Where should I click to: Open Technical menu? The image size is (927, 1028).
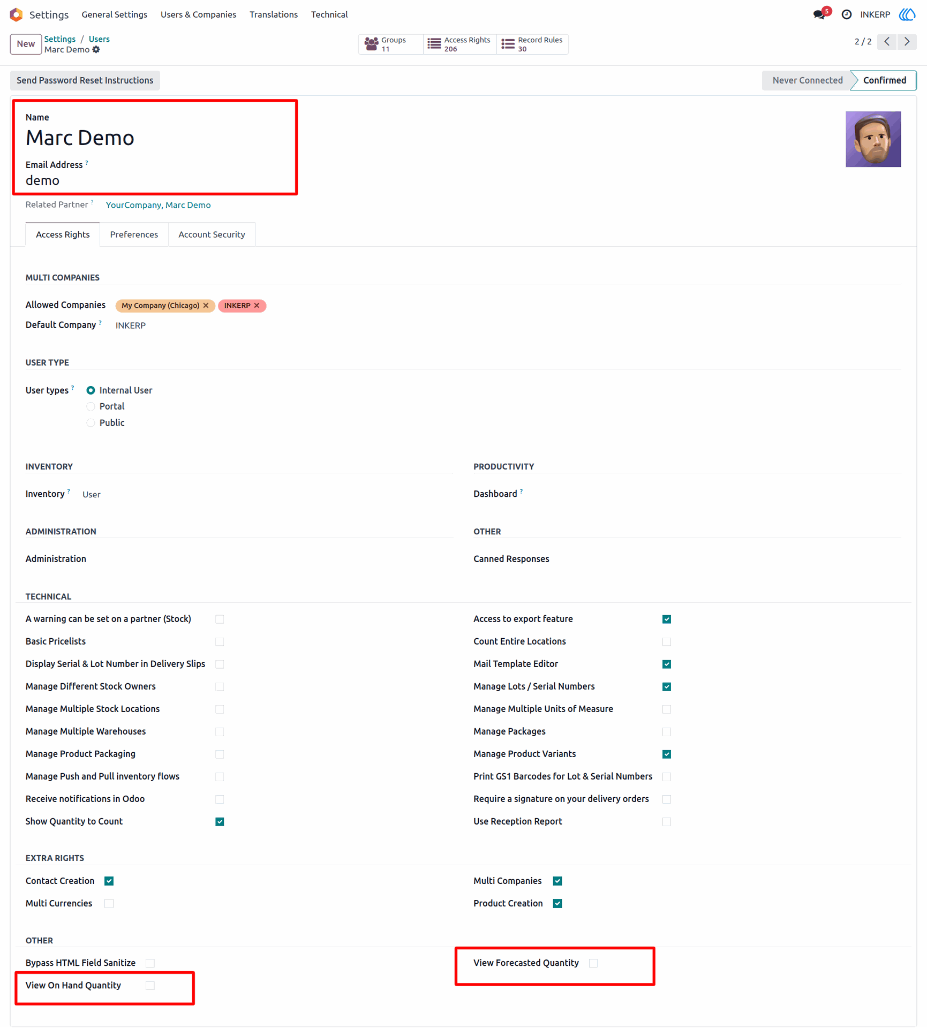[x=329, y=14]
